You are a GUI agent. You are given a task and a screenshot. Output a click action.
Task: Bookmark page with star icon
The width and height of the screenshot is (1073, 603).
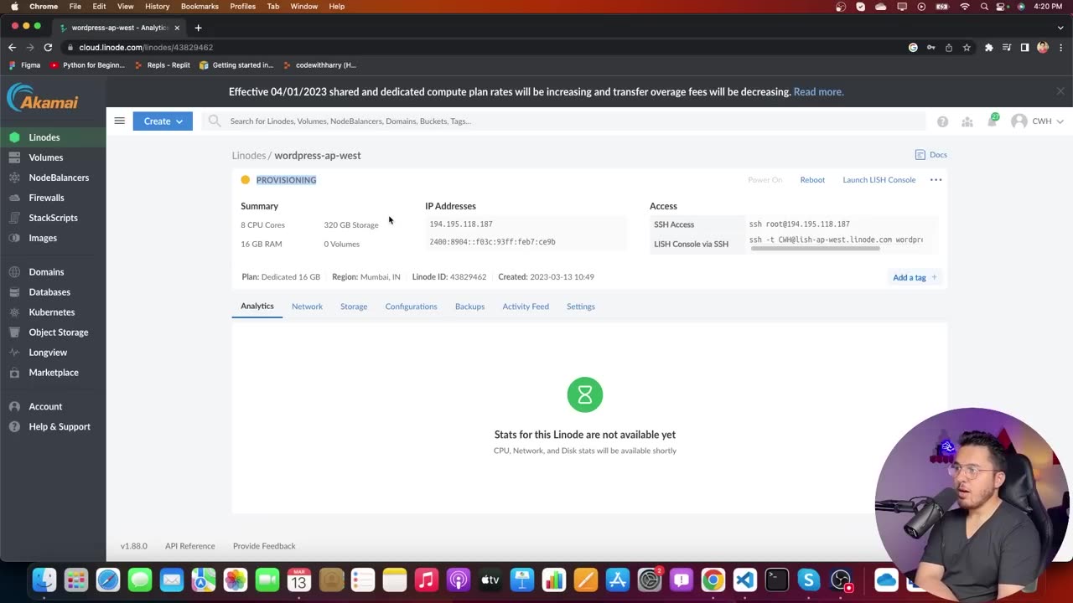(x=967, y=48)
